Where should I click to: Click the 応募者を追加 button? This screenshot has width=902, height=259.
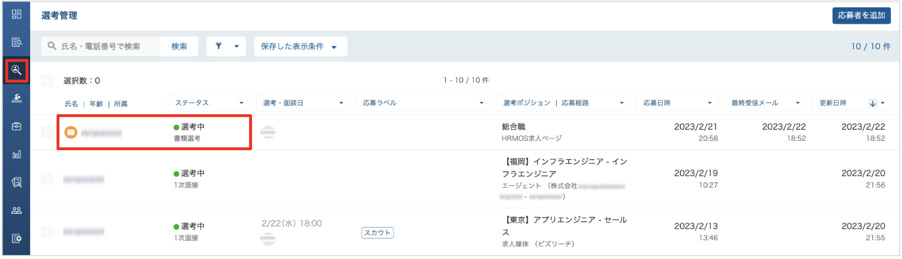(861, 15)
